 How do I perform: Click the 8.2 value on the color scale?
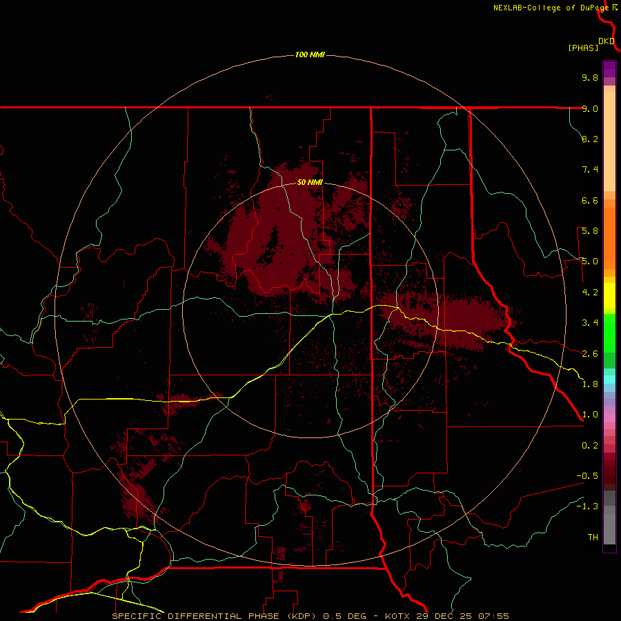point(590,139)
